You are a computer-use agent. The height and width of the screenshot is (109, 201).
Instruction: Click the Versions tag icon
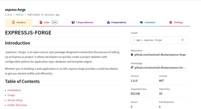141,22
